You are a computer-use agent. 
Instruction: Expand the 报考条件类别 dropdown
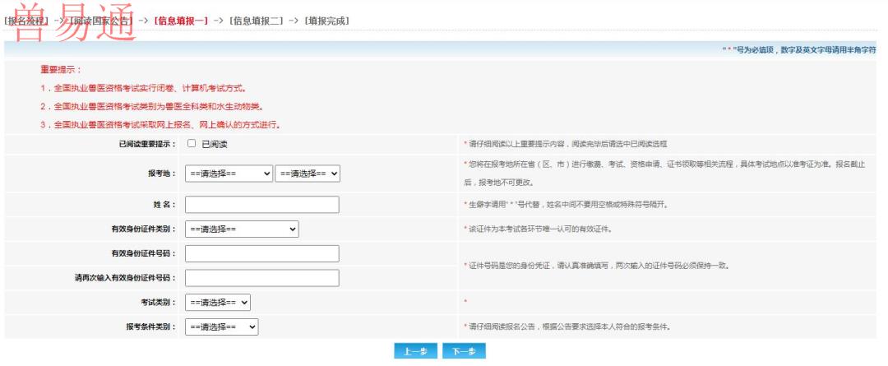[x=222, y=327]
